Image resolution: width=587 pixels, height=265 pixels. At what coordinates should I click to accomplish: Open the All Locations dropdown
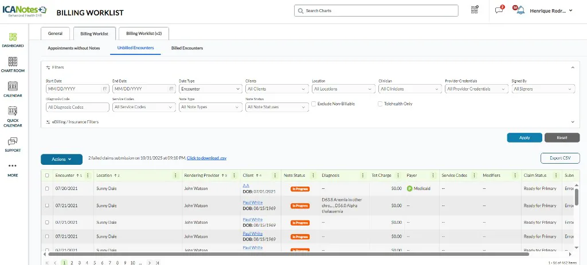(x=344, y=89)
